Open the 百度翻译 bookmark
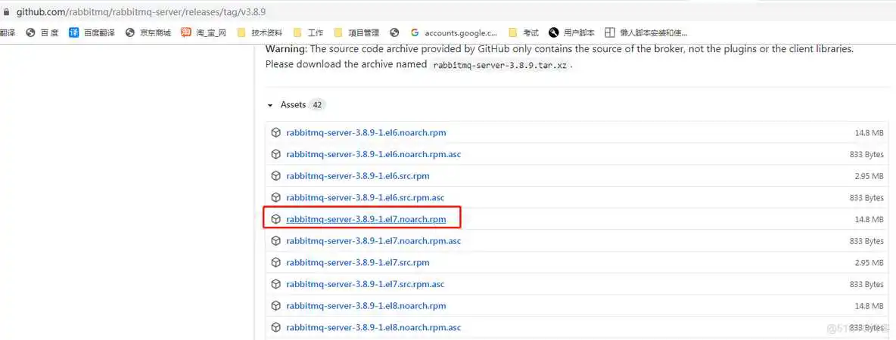Screen dimensions: 896x340 (x=92, y=32)
